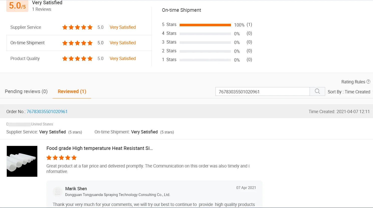373x208 pixels.
Task: Switch to the Pending reviews tab
Action: tap(26, 91)
